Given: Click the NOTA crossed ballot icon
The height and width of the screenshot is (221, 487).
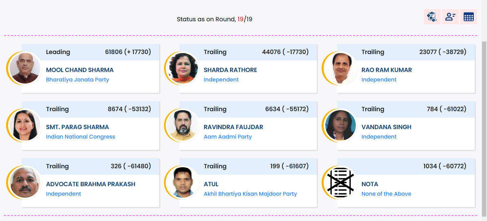Looking at the screenshot, I should [x=341, y=182].
